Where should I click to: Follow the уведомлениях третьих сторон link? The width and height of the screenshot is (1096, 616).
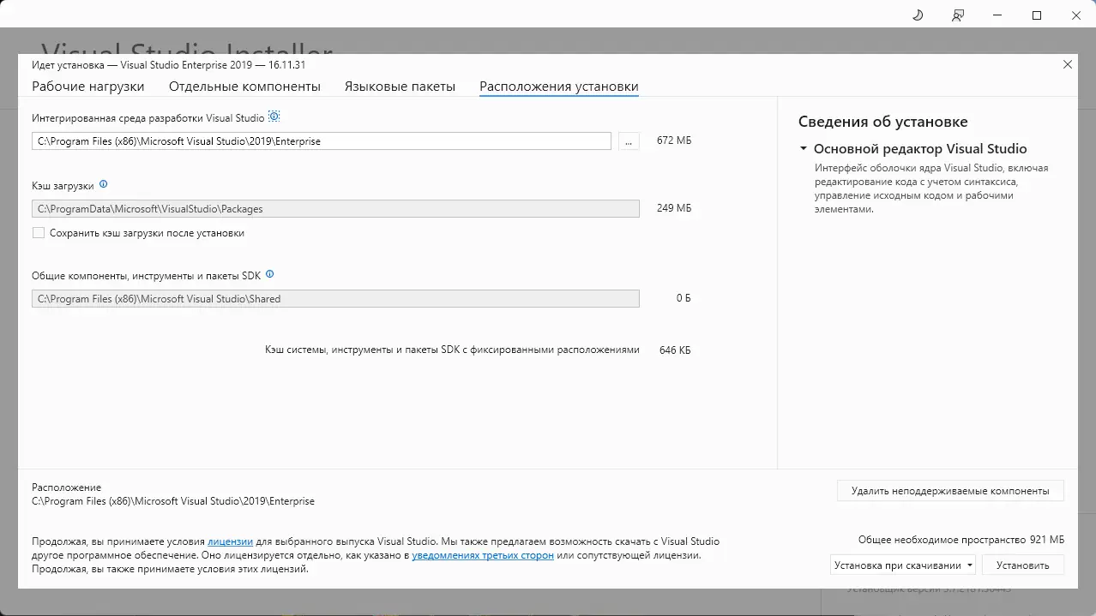point(483,555)
